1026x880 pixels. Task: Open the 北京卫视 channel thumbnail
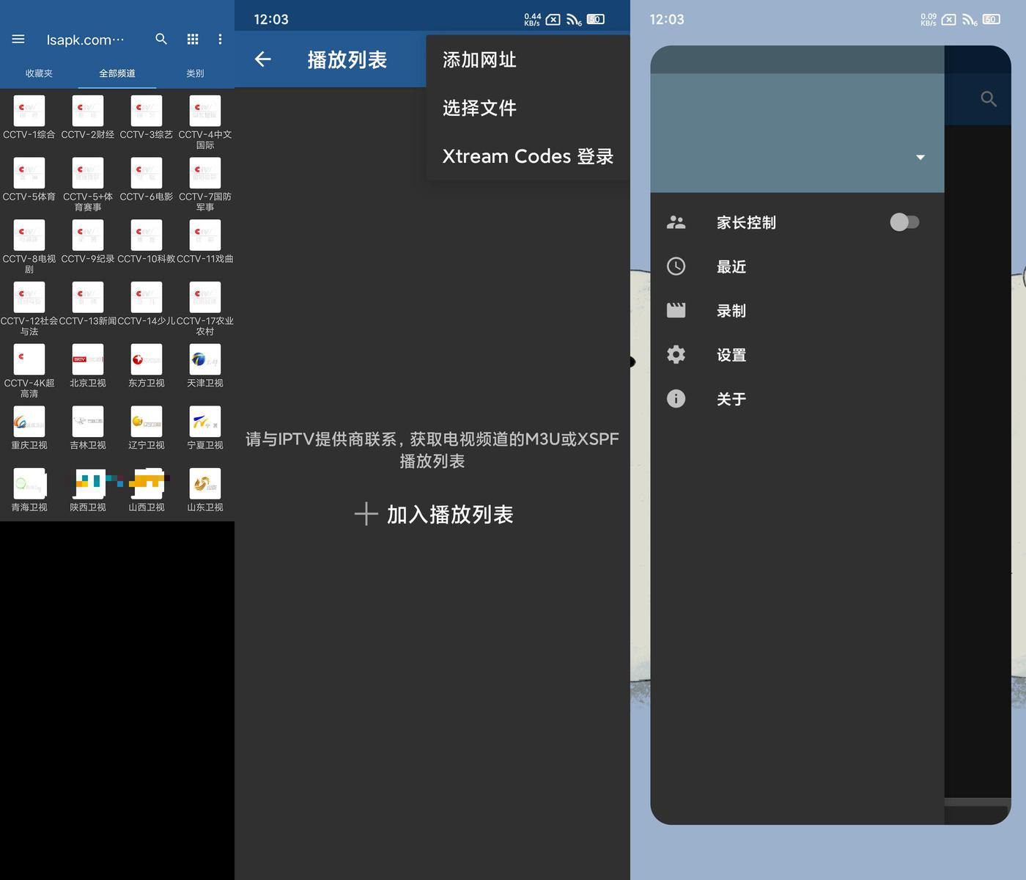click(88, 360)
